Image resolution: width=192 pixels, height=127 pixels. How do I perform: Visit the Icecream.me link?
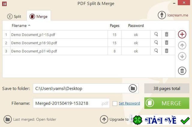coord(178,15)
